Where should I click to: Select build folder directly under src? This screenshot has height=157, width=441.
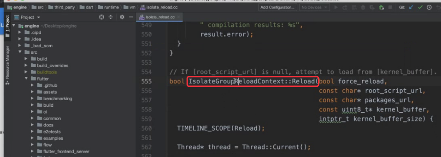point(42,59)
